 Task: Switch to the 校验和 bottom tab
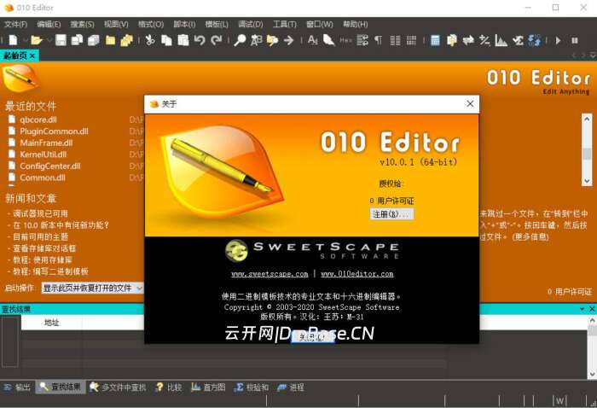(x=252, y=388)
